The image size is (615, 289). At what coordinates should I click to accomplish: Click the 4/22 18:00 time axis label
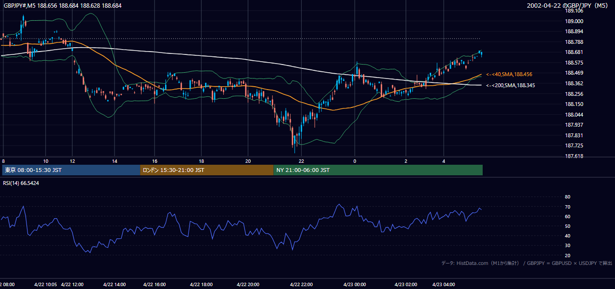pyautogui.click(x=201, y=285)
